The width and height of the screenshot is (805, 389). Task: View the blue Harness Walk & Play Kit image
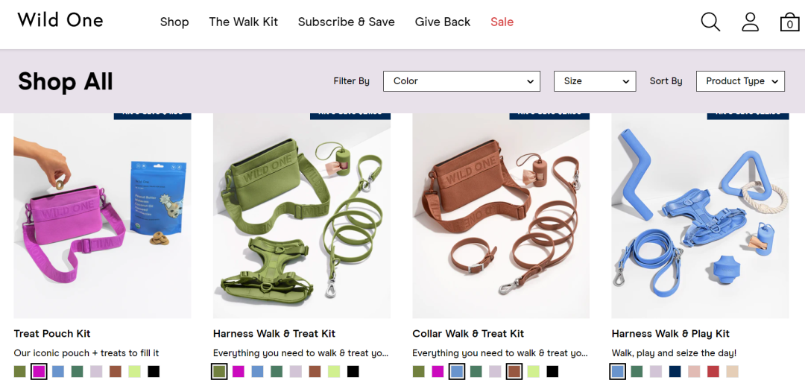(700, 216)
